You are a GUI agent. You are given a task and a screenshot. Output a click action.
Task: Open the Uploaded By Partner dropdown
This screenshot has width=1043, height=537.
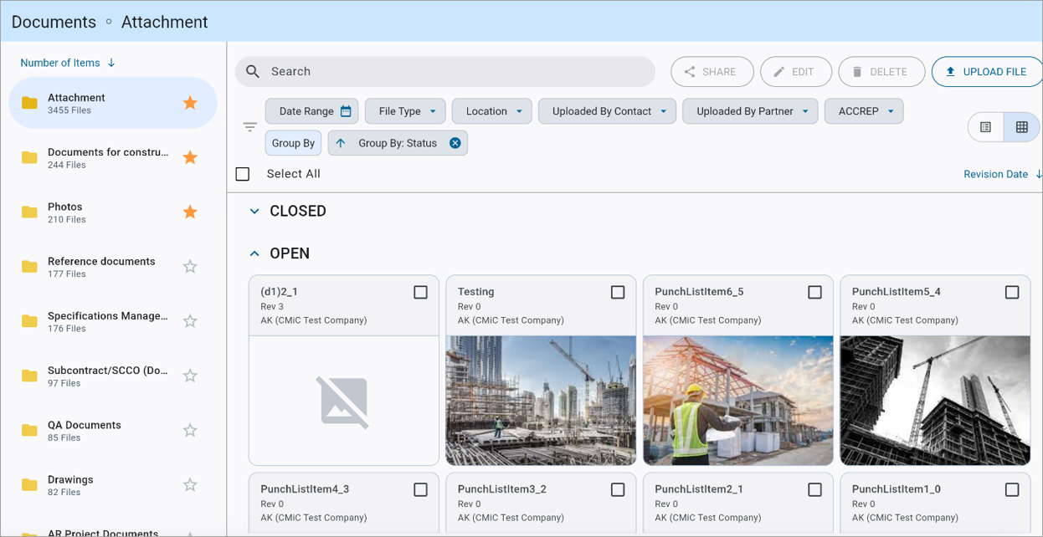point(750,111)
